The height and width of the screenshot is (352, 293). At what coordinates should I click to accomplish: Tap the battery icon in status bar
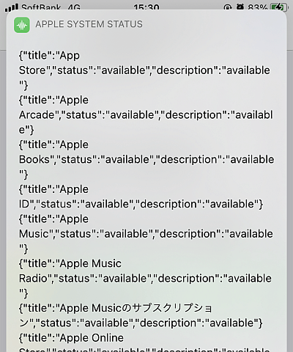click(x=277, y=7)
